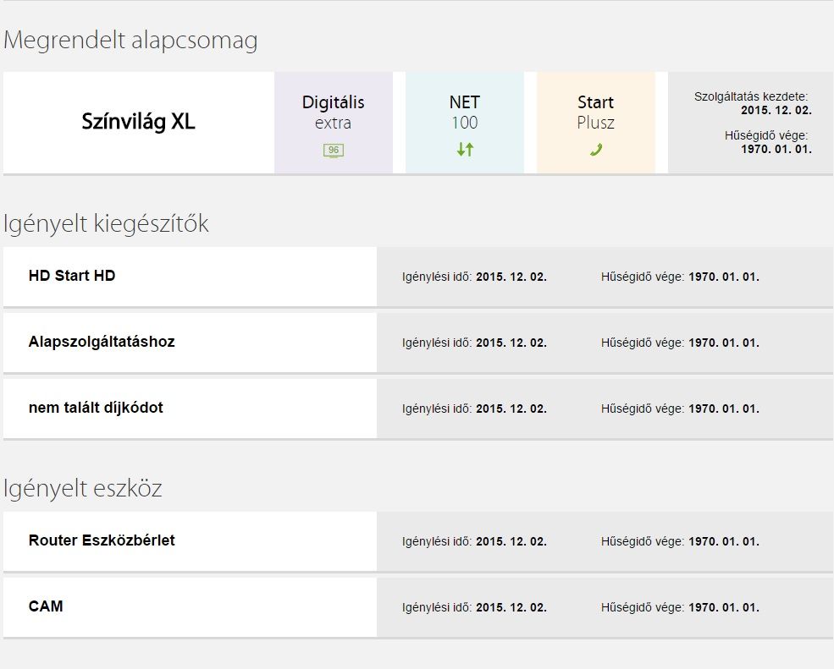The image size is (834, 669).
Task: Click Hűségidő vége date in the CAM row
Action: (723, 607)
